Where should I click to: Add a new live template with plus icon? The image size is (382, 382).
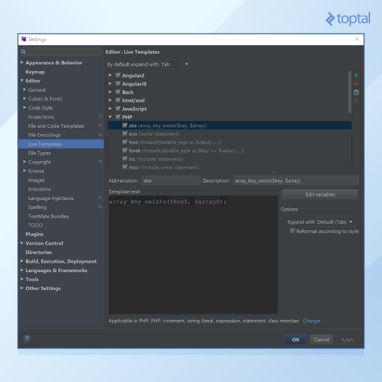coord(356,75)
